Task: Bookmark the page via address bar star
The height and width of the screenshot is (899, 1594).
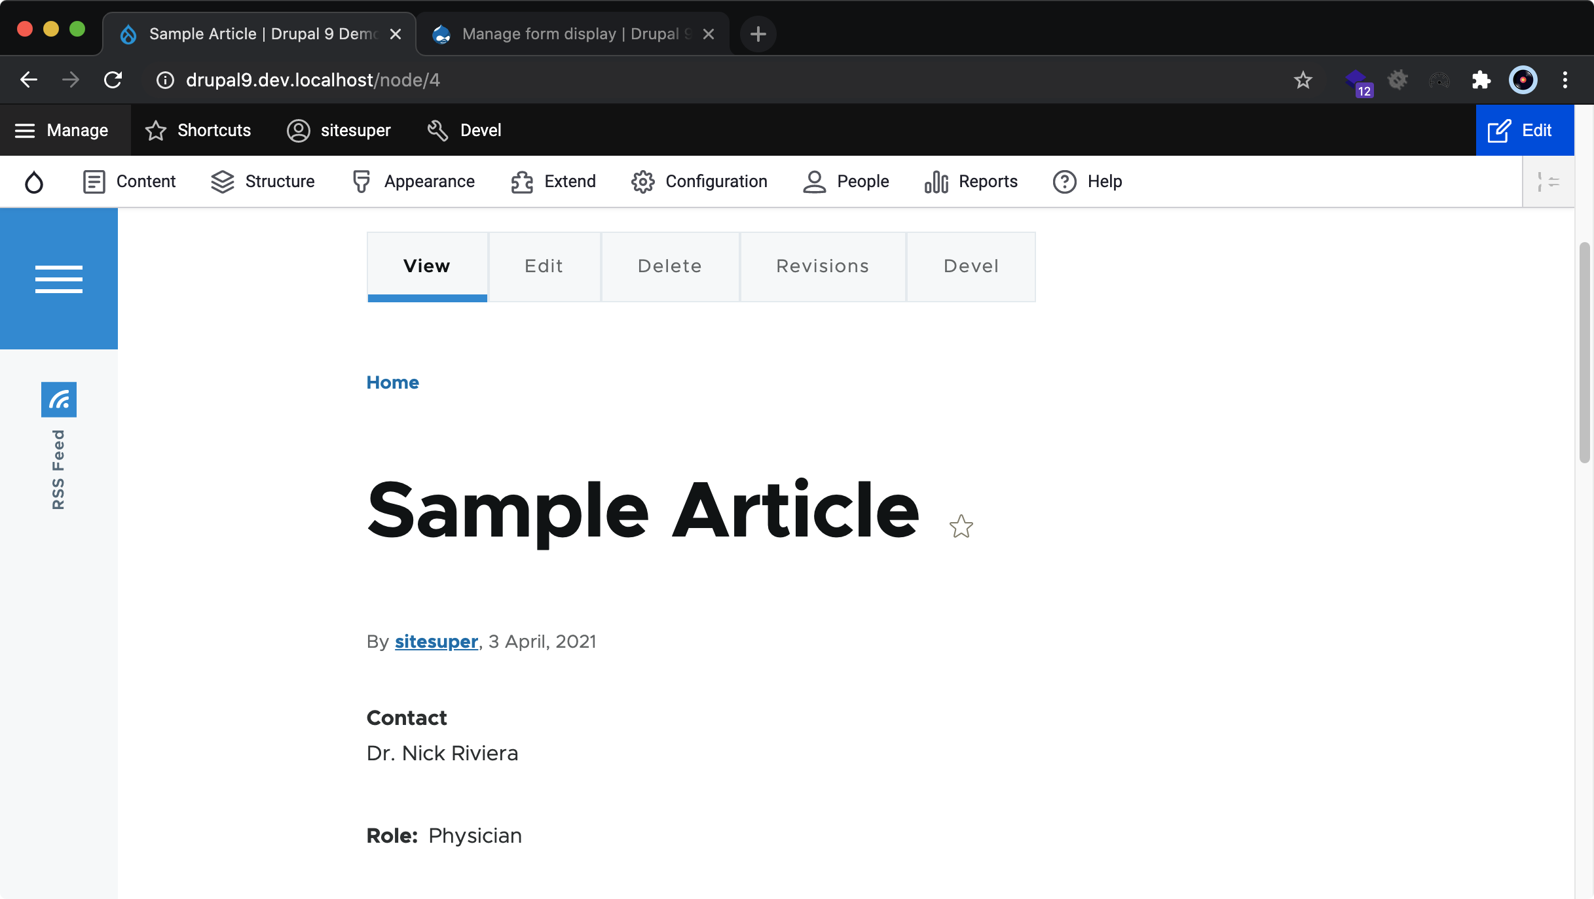Action: coord(1303,80)
